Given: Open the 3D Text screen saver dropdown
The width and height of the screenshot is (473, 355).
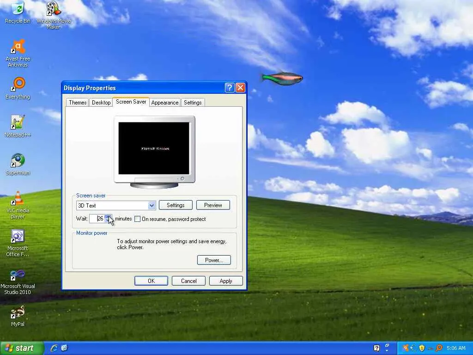Looking at the screenshot, I should (x=152, y=206).
